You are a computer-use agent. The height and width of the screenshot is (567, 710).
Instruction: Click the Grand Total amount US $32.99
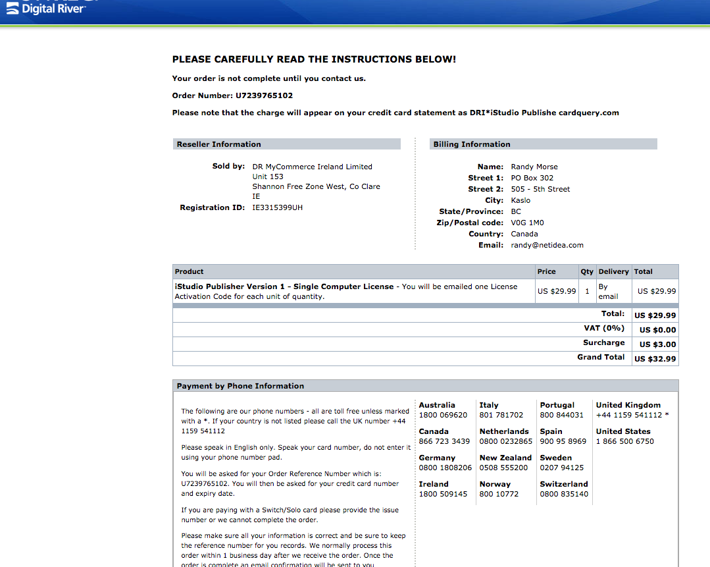tap(655, 359)
